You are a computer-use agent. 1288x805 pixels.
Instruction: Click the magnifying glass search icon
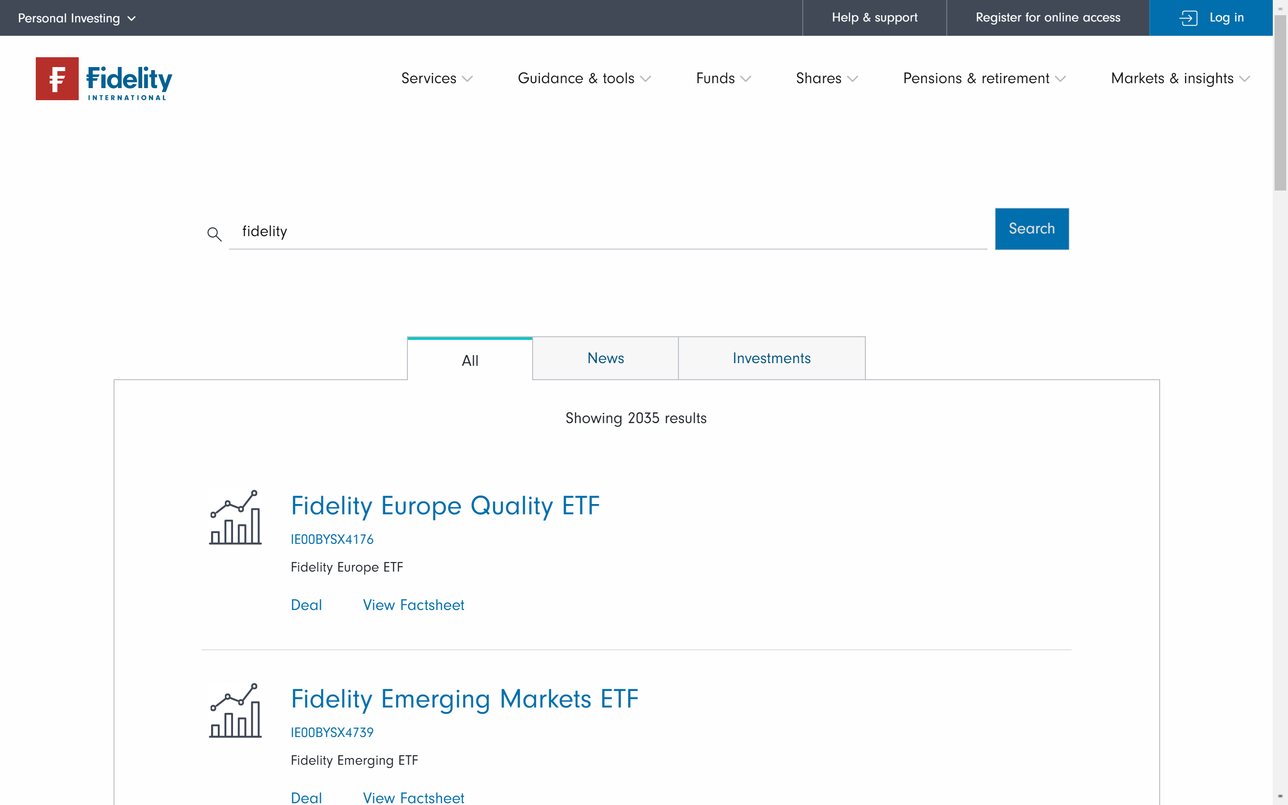click(214, 234)
